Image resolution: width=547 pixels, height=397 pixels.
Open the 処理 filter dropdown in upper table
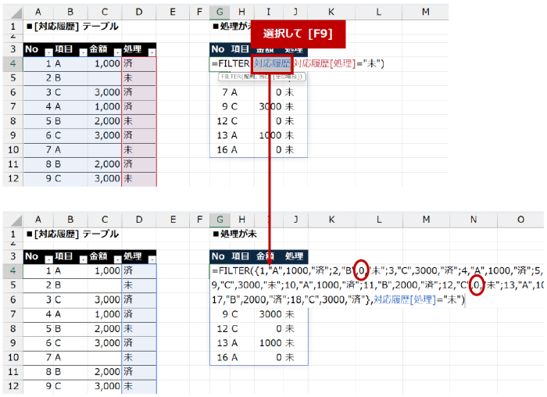coord(152,51)
